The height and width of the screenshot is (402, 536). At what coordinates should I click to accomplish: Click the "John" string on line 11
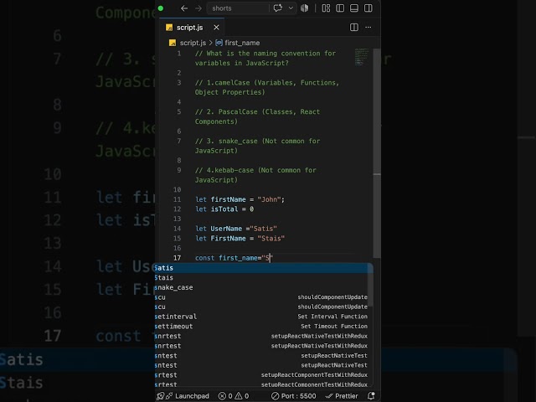click(269, 199)
